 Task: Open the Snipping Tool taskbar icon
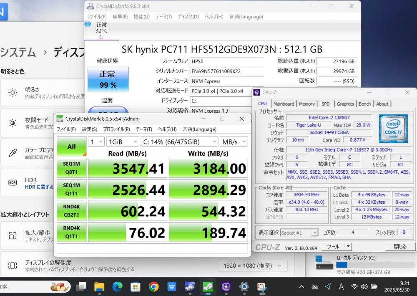point(262,288)
